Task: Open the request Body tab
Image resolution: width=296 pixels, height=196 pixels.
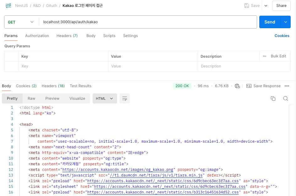Action: pyautogui.click(x=91, y=36)
